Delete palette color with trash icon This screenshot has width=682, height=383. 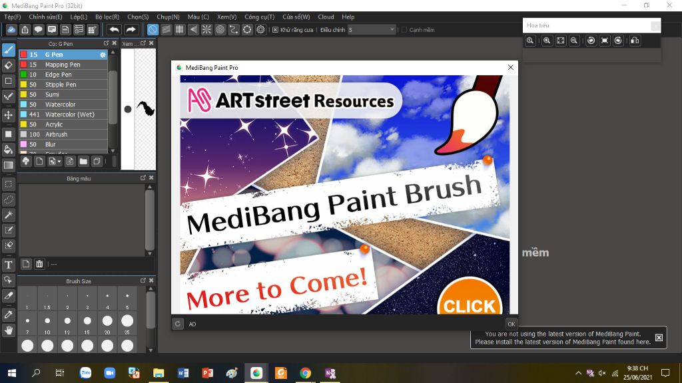tap(39, 263)
